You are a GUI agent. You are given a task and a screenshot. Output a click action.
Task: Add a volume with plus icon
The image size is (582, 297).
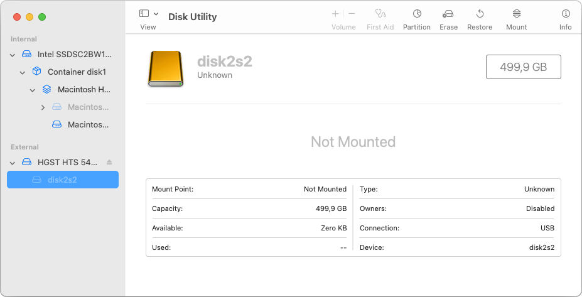pos(335,14)
